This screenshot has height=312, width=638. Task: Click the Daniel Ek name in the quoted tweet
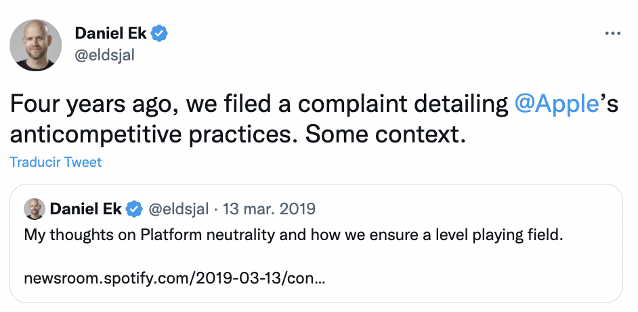(x=86, y=209)
